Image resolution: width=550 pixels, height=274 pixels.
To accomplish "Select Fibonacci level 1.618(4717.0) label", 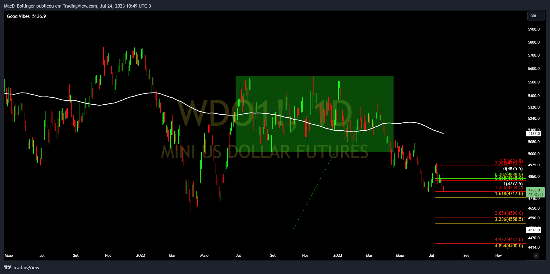I will [x=509, y=194].
